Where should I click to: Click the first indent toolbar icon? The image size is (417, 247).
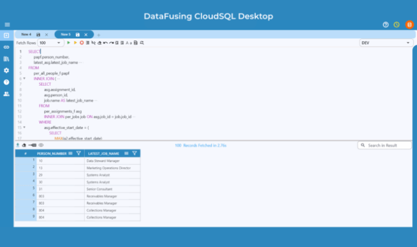point(117,42)
